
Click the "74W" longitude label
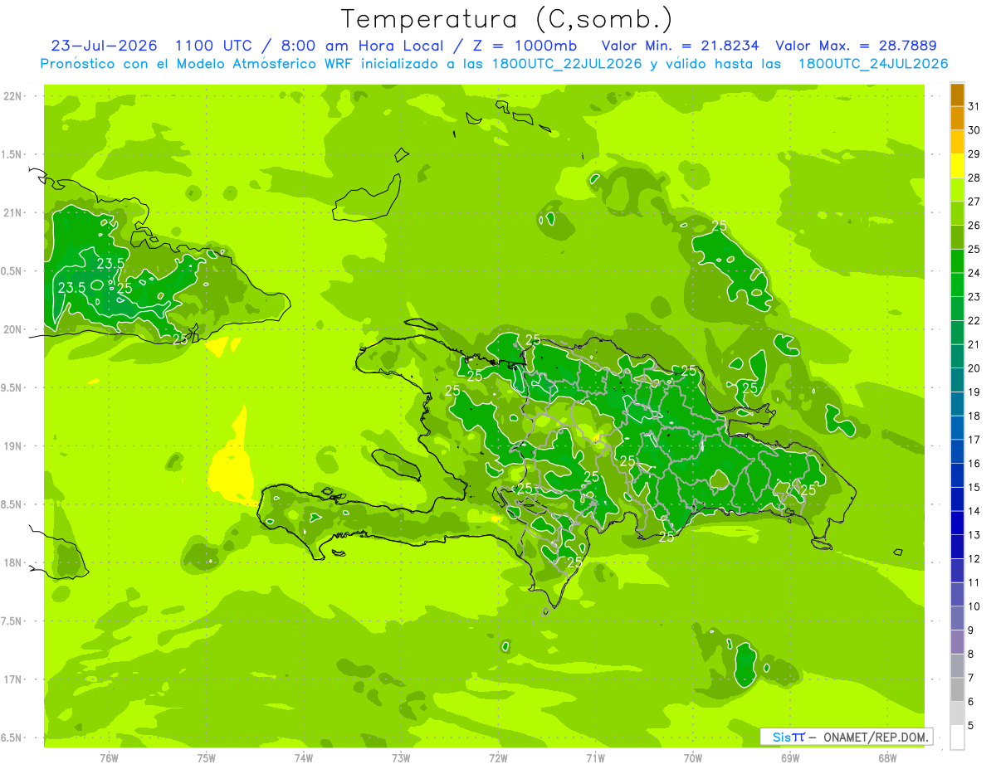click(x=304, y=757)
